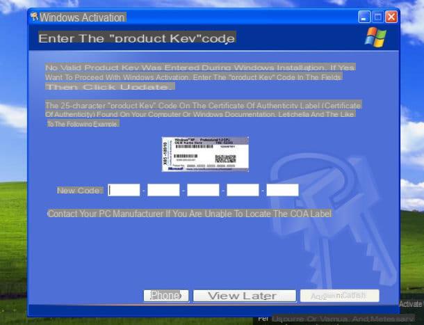Image resolution: width=424 pixels, height=325 pixels.
Task: Click the keys icon in title bar
Action: [34, 17]
